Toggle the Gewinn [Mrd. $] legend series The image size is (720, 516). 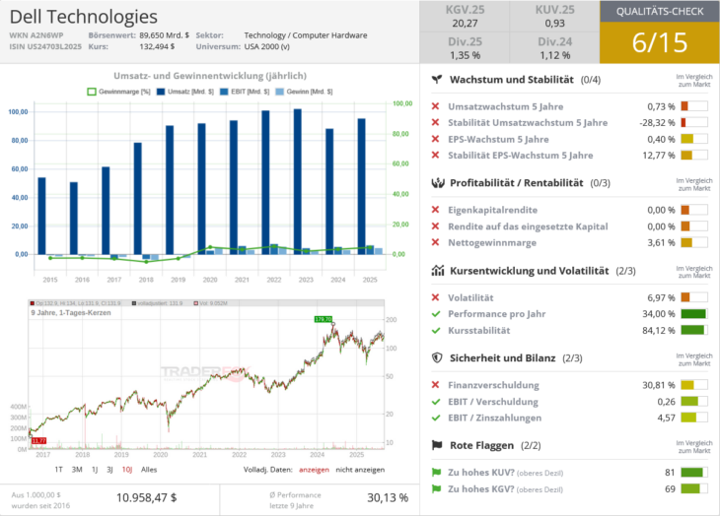304,92
